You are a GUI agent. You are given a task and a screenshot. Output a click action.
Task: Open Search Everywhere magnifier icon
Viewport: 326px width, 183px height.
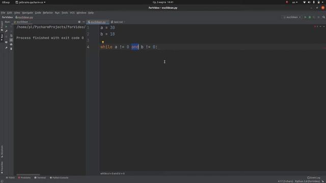(323, 17)
